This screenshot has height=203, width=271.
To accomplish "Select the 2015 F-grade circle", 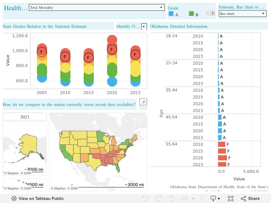I will pyautogui.click(x=88, y=58).
